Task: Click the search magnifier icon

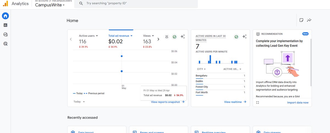Action: tap(81, 3)
